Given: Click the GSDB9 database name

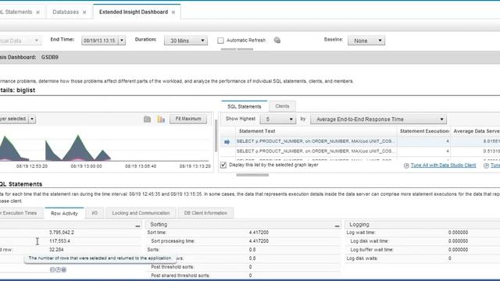Looking at the screenshot, I should [x=50, y=57].
